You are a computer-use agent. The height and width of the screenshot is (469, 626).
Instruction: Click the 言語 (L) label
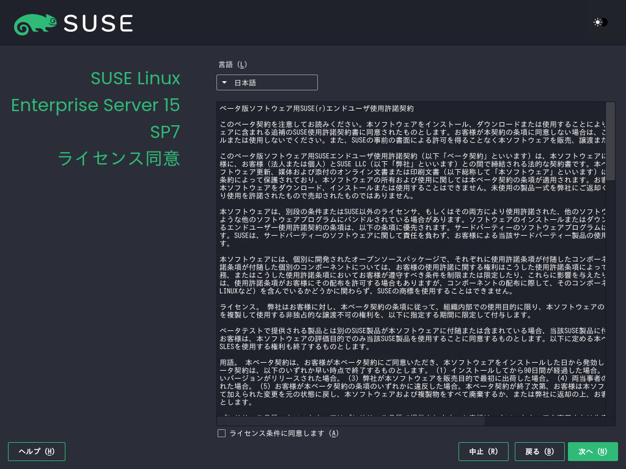coord(233,65)
